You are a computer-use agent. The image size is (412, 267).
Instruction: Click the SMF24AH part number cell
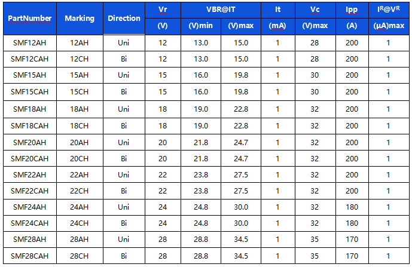(x=29, y=207)
